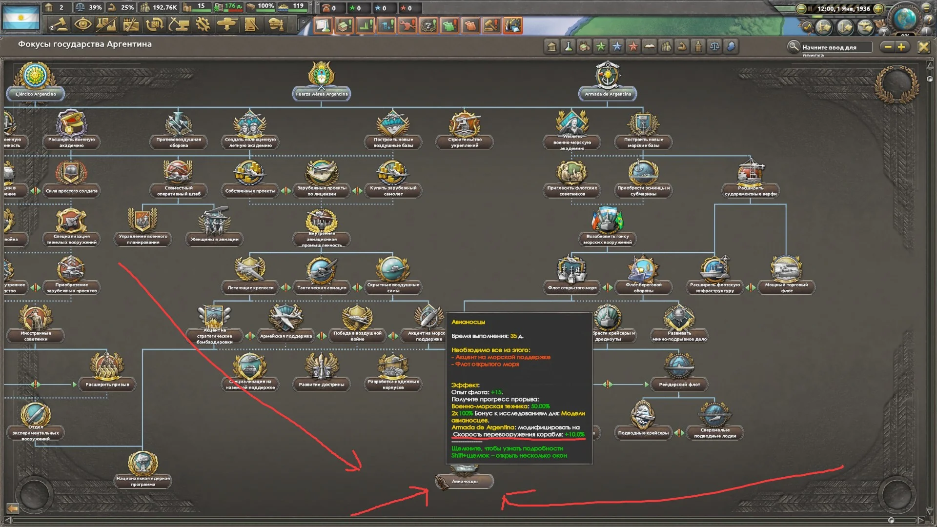Click the manpower value 192.76K
The image size is (937, 527).
click(x=164, y=7)
